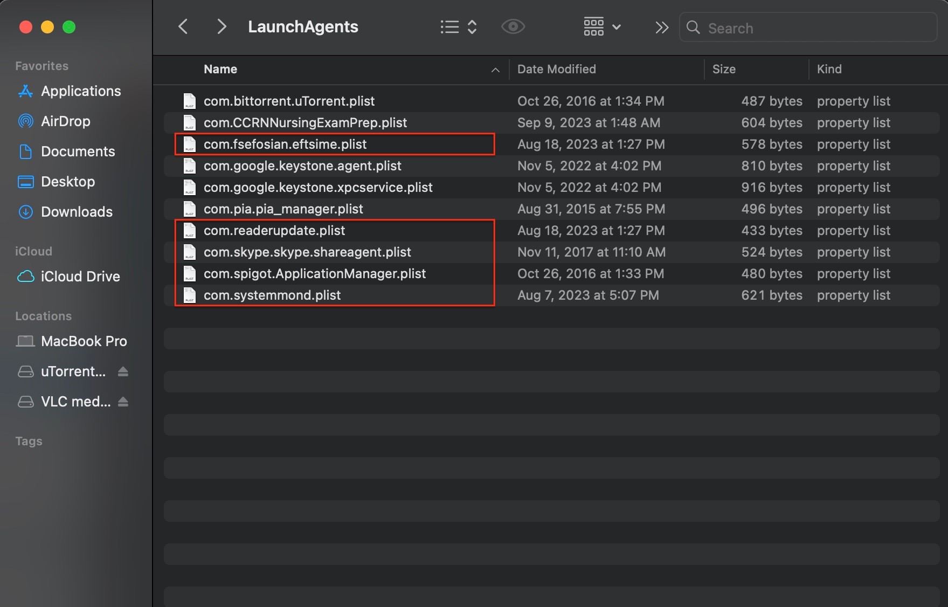This screenshot has width=948, height=607.
Task: Click the file icon of com.skype.skype.shareagent.plist
Action: pyautogui.click(x=189, y=252)
